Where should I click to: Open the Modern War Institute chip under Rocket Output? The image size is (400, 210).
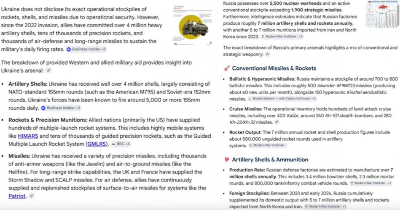pos(268,145)
